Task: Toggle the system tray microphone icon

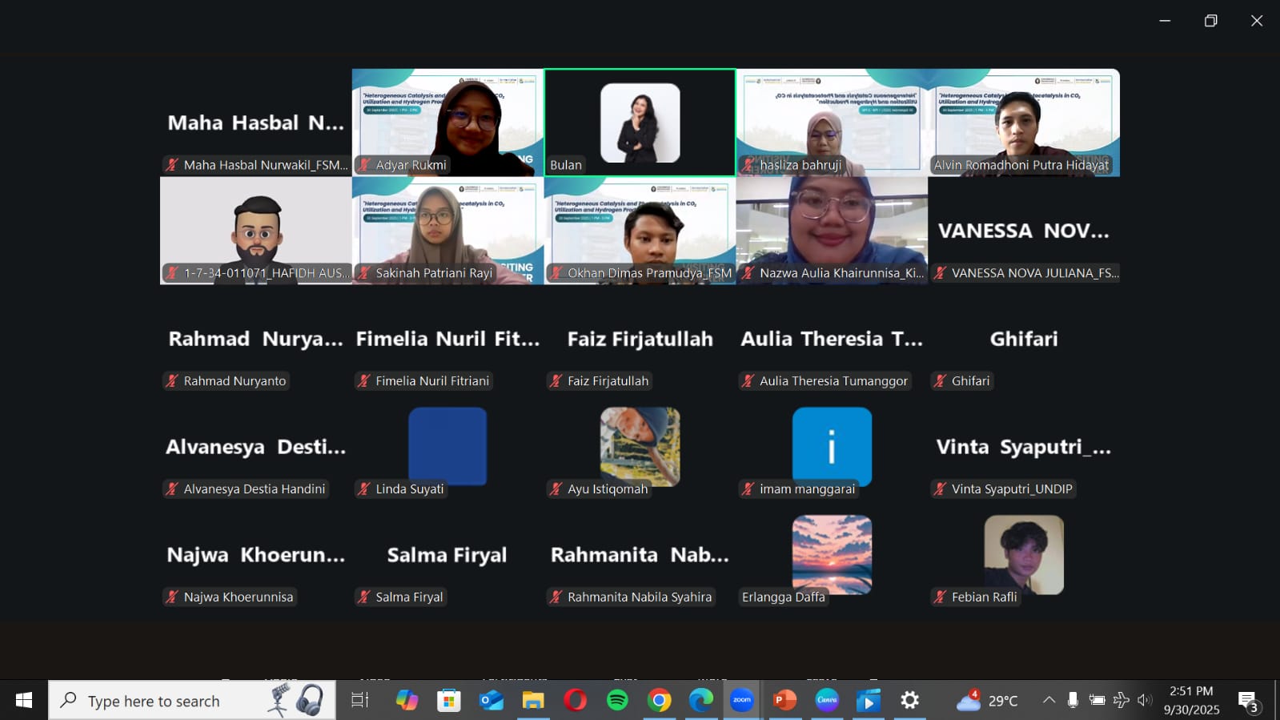Action: pyautogui.click(x=1073, y=701)
